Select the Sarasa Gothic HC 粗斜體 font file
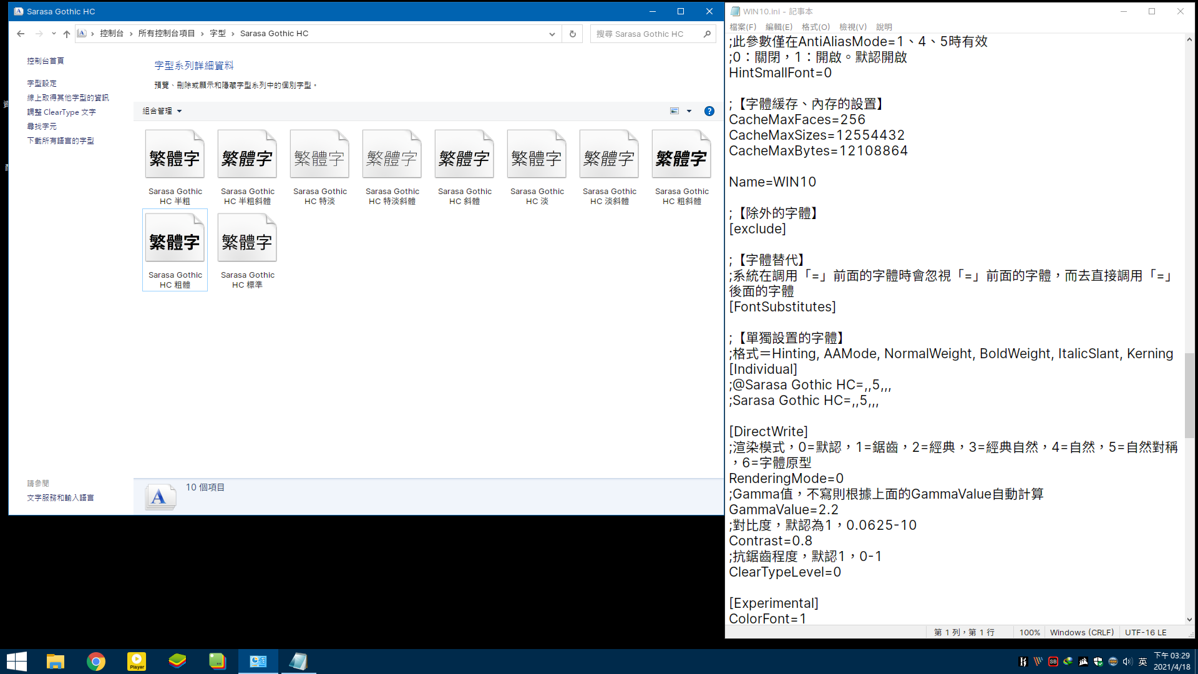 (681, 167)
